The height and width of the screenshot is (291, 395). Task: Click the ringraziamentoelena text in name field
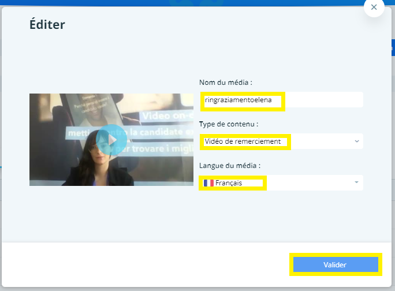[x=238, y=100]
